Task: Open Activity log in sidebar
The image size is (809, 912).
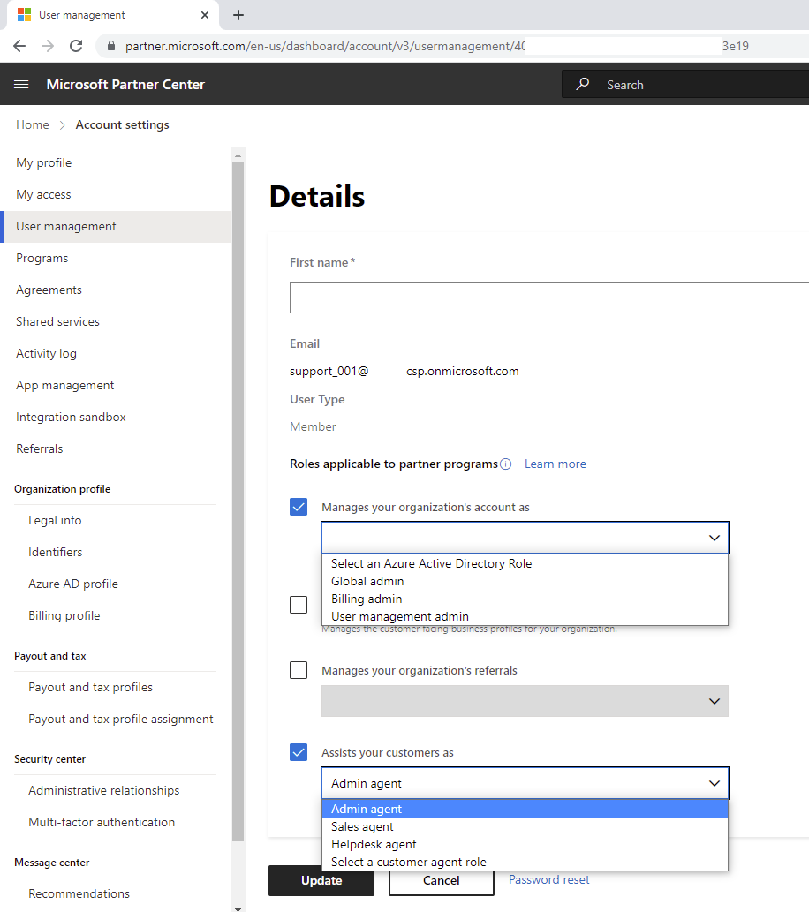Action: [46, 354]
